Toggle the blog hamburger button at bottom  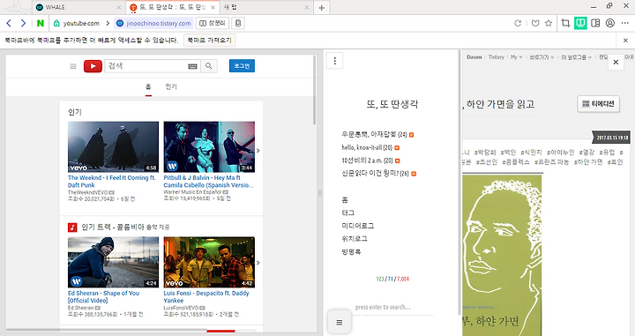point(340,322)
